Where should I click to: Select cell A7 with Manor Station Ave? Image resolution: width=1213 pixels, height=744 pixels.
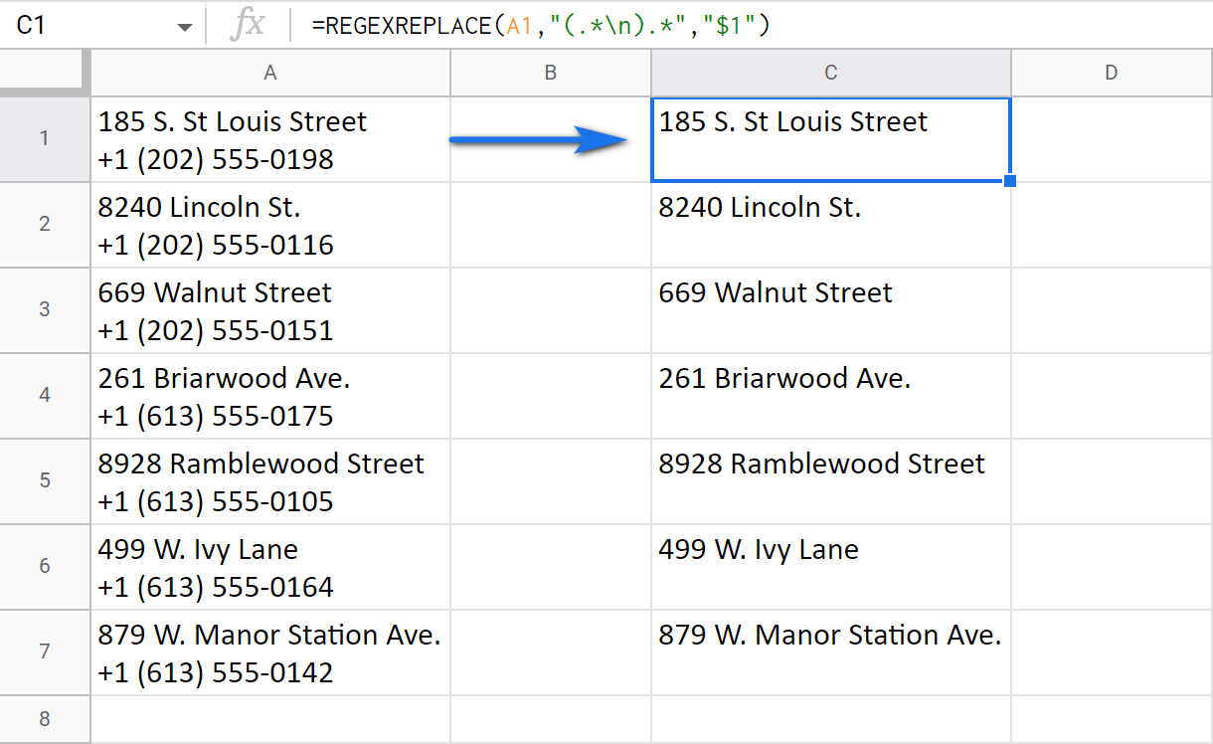[x=268, y=653]
